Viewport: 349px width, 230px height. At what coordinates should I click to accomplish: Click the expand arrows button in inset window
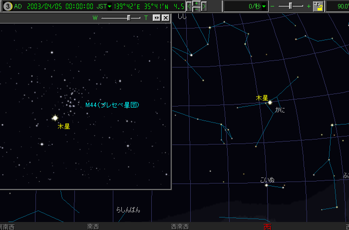pyautogui.click(x=156, y=17)
